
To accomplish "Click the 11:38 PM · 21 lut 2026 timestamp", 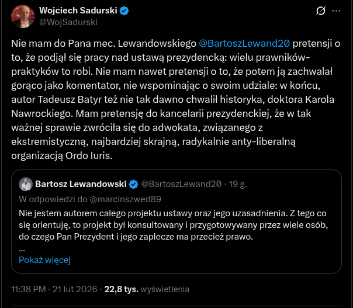I will coord(53,289).
